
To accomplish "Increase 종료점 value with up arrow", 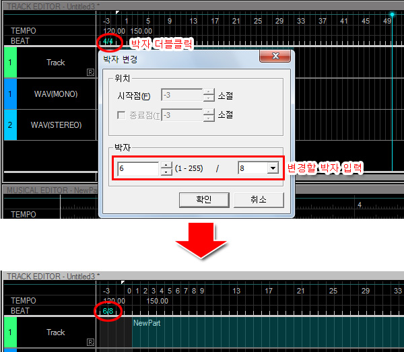I will click(x=209, y=112).
